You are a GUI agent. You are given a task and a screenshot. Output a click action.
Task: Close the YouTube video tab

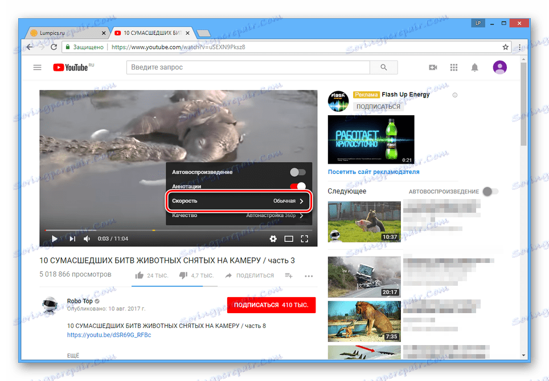pyautogui.click(x=188, y=33)
